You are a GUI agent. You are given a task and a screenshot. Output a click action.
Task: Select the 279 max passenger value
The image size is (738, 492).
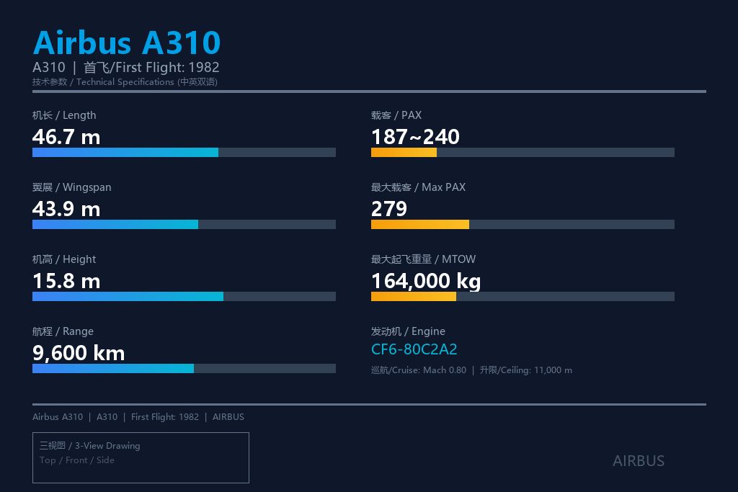coord(389,209)
